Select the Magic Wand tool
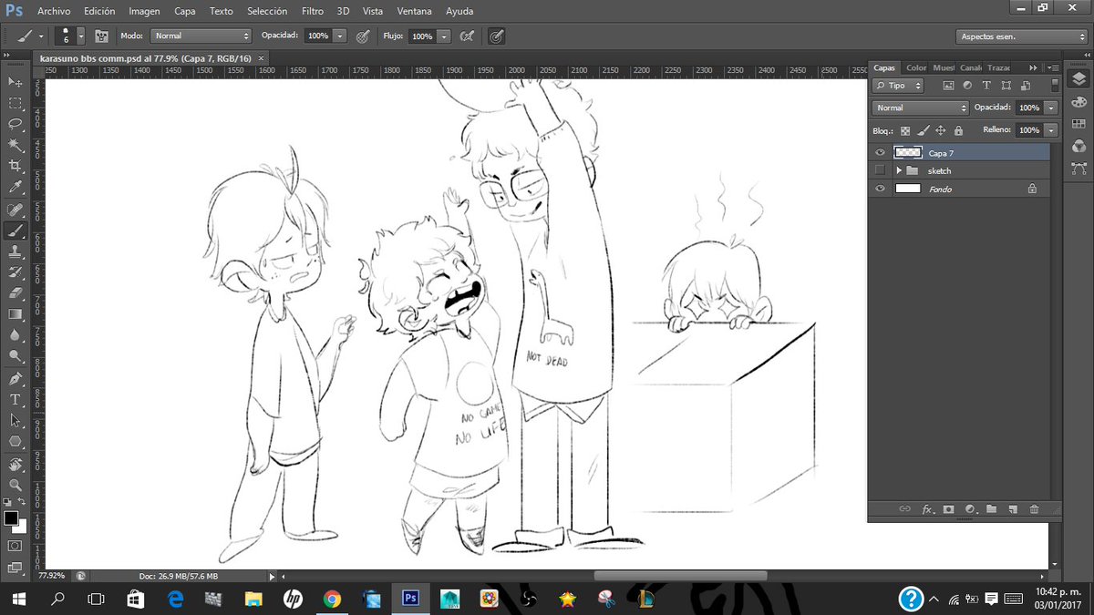The width and height of the screenshot is (1094, 615). [x=15, y=145]
